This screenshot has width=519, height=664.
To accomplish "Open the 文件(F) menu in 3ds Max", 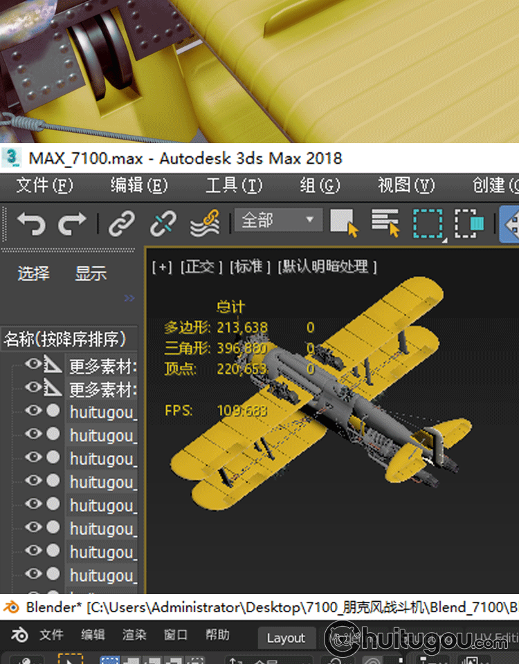I will (44, 185).
